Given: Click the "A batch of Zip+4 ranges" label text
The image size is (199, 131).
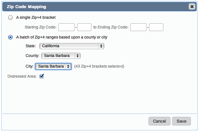Looking at the screenshot, I should pos(62,37).
